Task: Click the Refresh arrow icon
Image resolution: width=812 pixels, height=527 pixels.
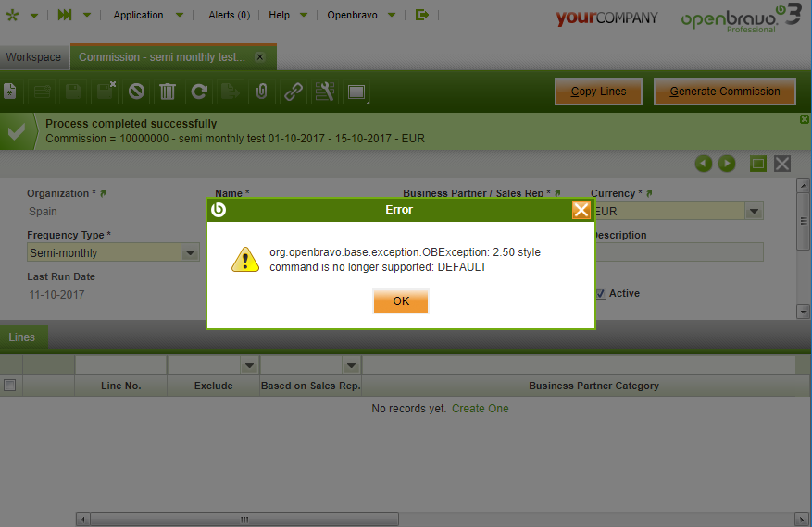Action: click(x=199, y=92)
